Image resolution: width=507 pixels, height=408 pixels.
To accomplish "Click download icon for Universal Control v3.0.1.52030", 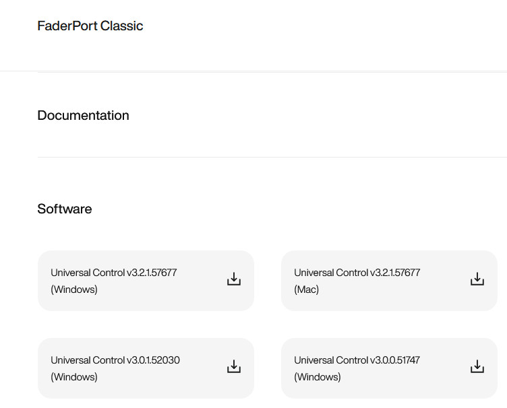I will (x=234, y=367).
